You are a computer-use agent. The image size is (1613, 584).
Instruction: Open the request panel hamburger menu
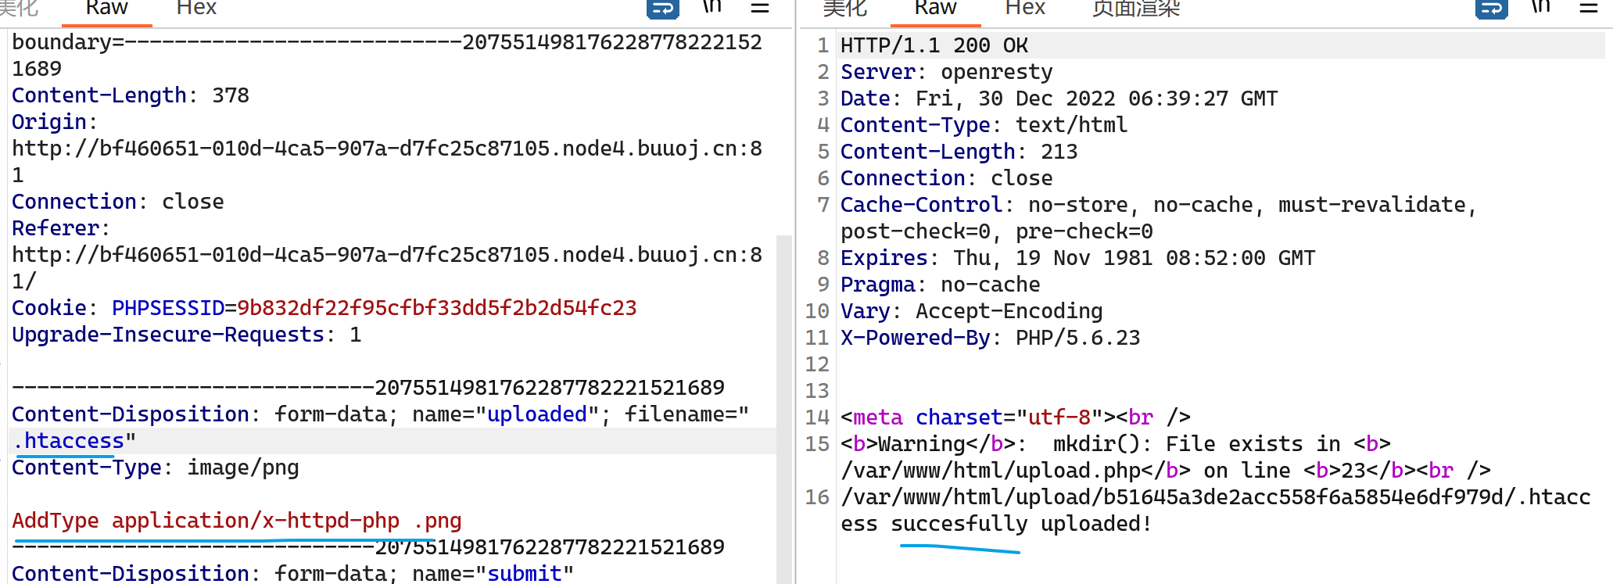click(760, 8)
